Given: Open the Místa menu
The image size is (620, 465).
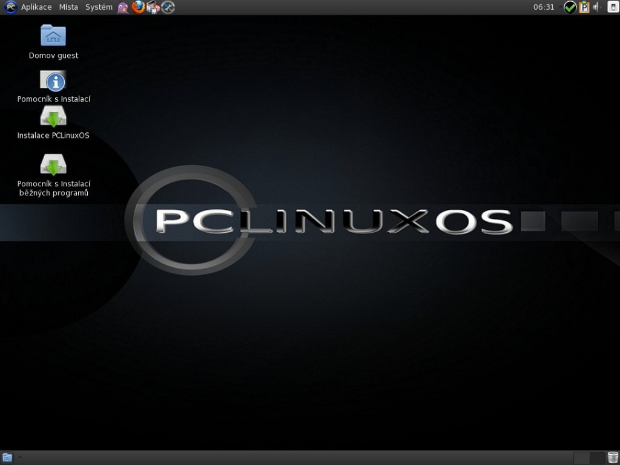Looking at the screenshot, I should click(x=68, y=7).
